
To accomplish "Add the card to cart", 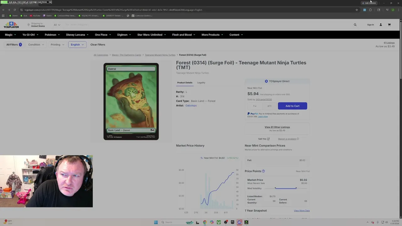I will tap(292, 106).
